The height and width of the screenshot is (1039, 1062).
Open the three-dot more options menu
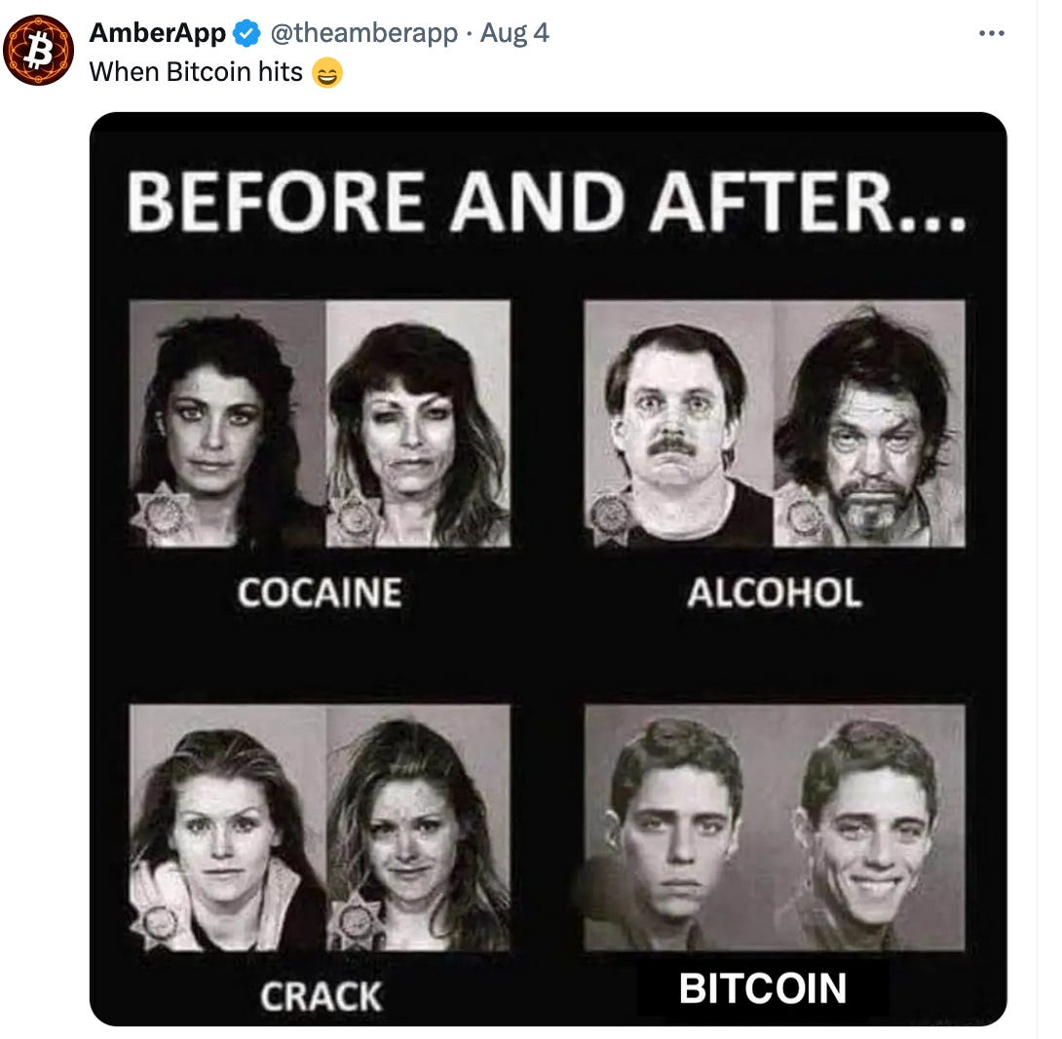pyautogui.click(x=991, y=33)
